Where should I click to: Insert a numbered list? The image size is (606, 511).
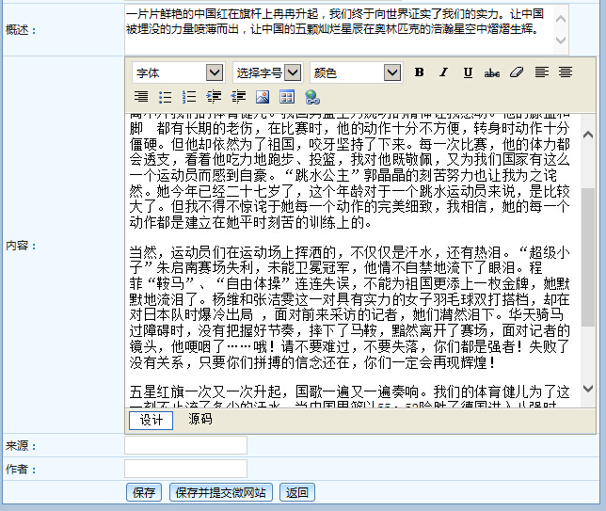189,96
